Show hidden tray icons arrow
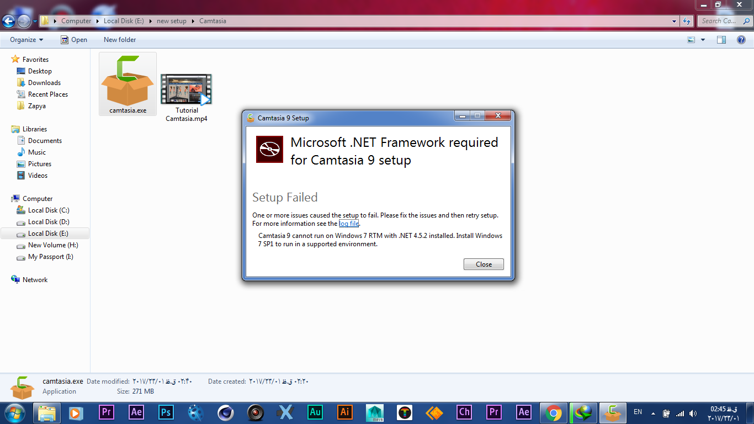 pyautogui.click(x=653, y=413)
